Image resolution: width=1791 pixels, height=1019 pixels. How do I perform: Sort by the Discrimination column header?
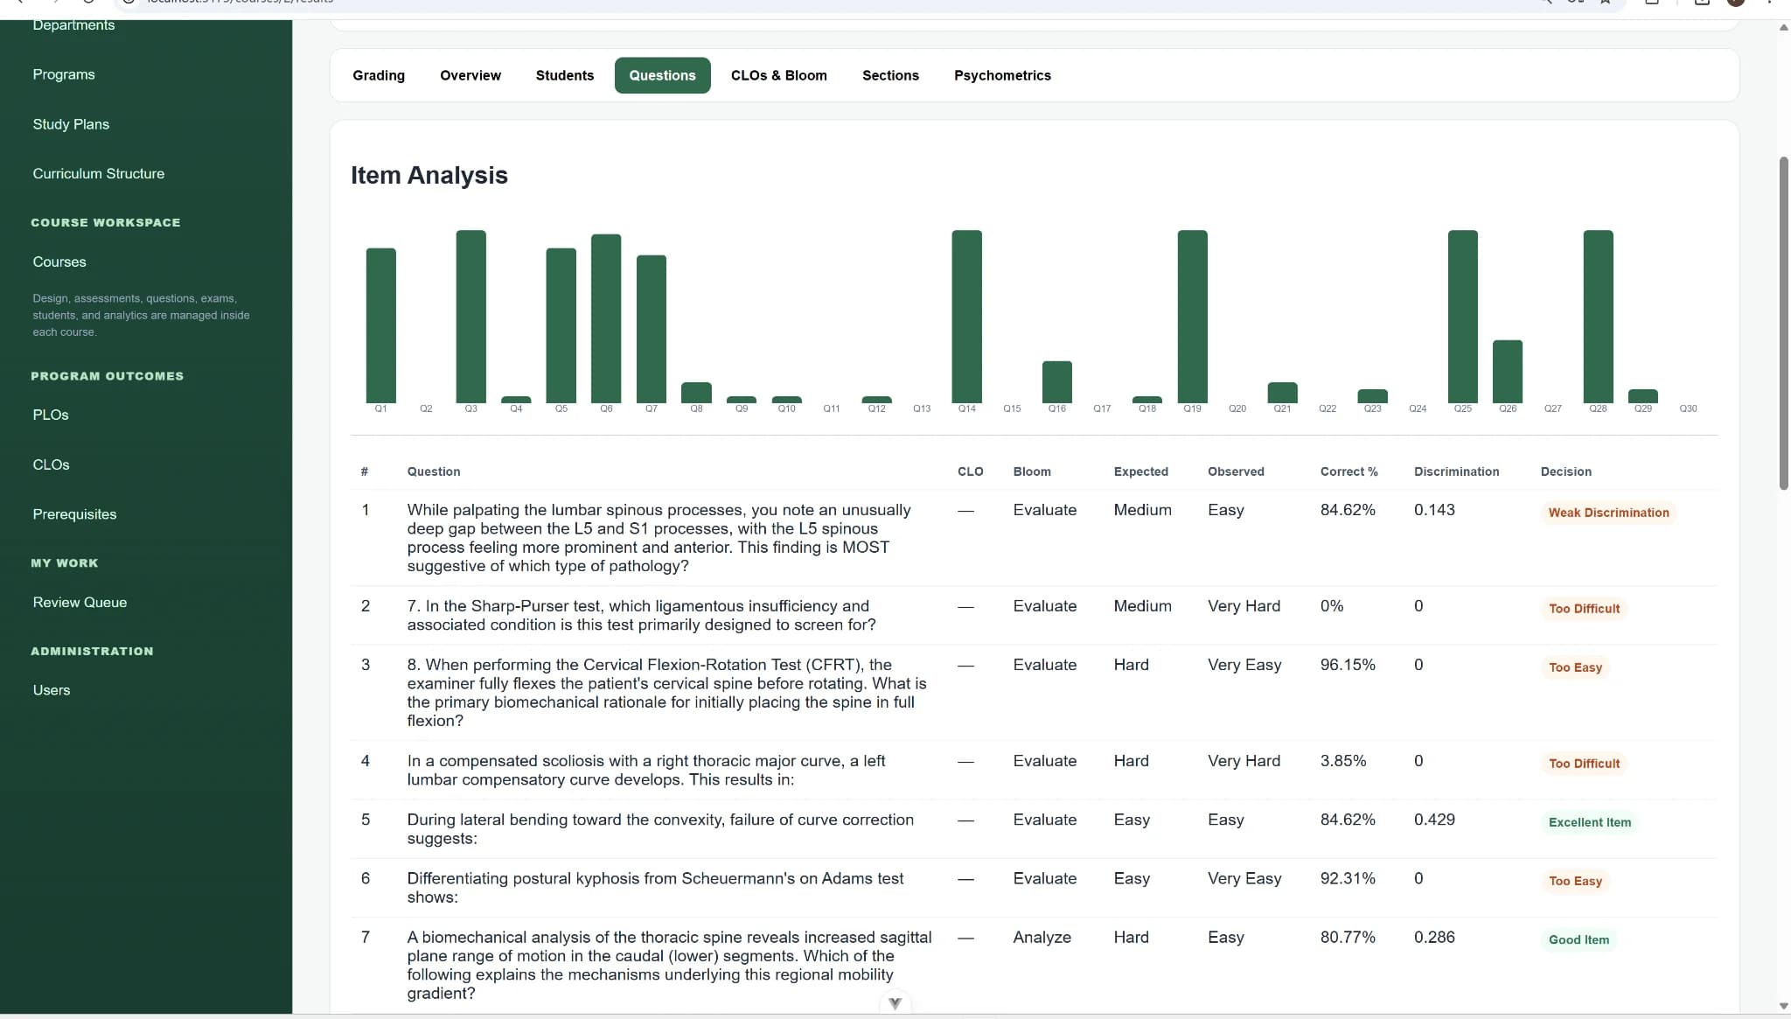pyautogui.click(x=1456, y=471)
